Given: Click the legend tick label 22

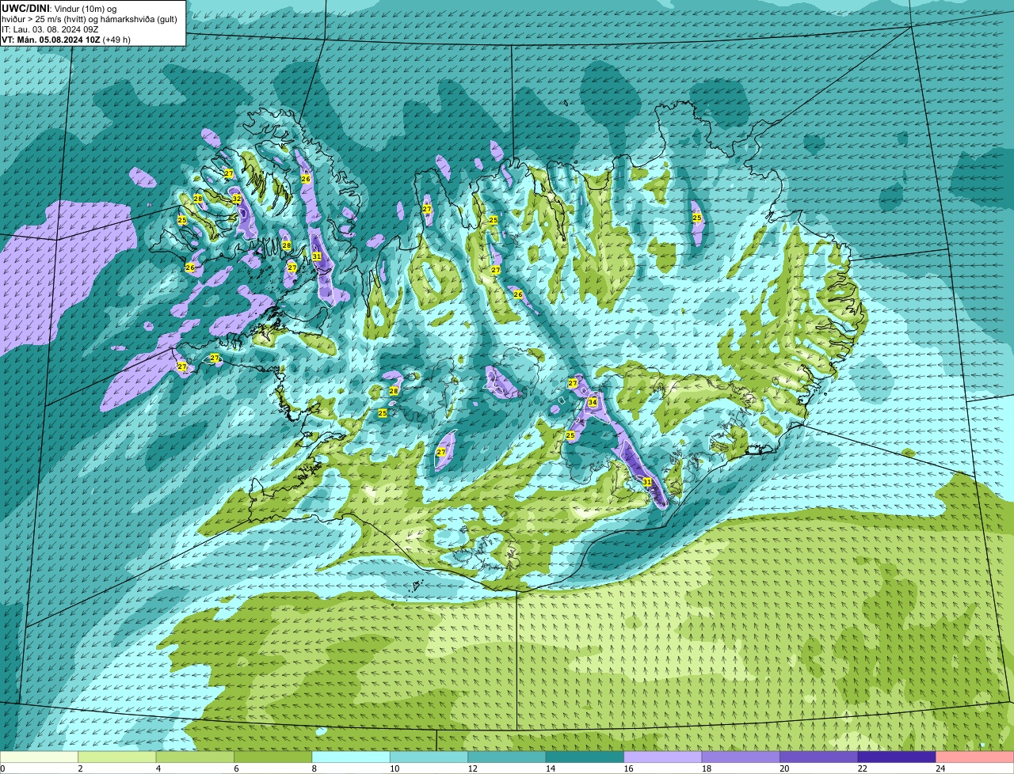Looking at the screenshot, I should 861,768.
